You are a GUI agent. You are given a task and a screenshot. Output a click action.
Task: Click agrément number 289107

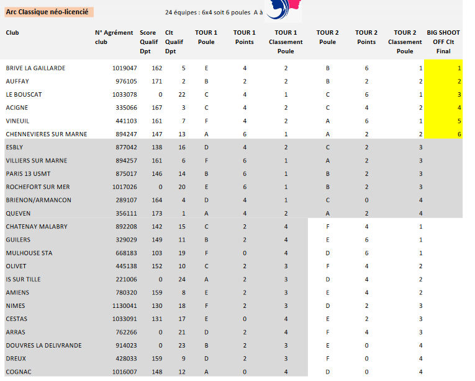click(126, 200)
